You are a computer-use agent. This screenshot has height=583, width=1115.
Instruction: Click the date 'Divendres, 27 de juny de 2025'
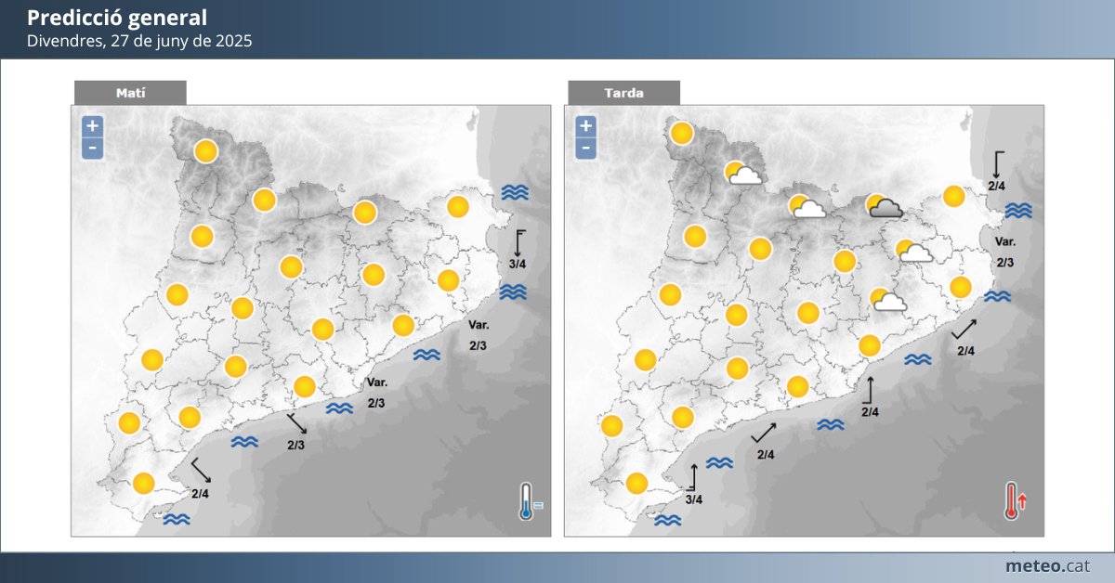139,41
